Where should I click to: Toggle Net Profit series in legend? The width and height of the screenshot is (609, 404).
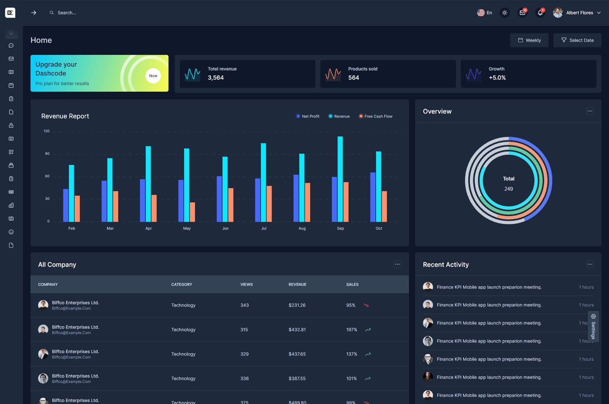tap(308, 116)
